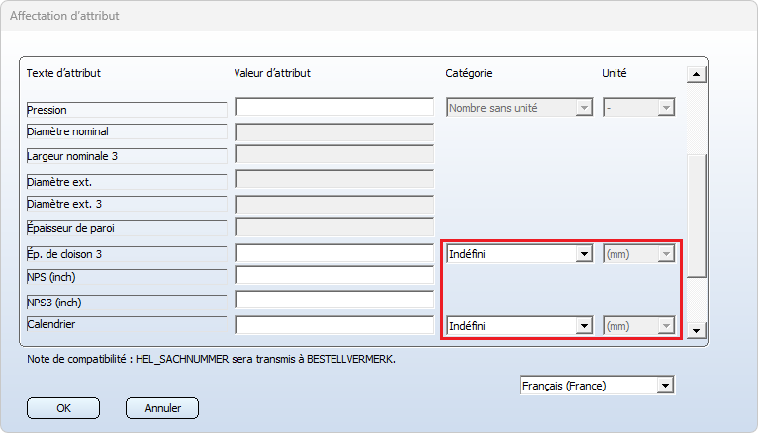Click the Épaisseur de paroi value field
Screen dimensions: 758x433
[334, 228]
